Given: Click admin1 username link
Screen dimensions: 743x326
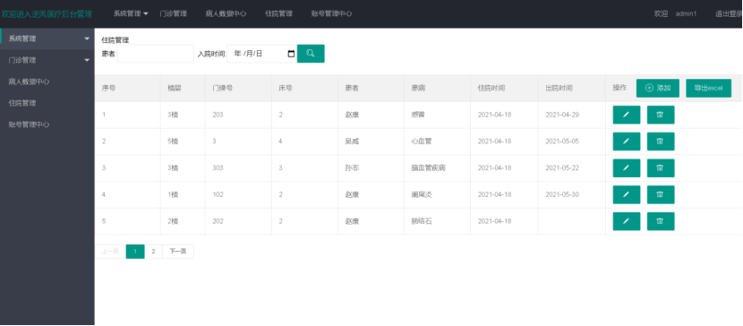Looking at the screenshot, I should click(x=686, y=13).
